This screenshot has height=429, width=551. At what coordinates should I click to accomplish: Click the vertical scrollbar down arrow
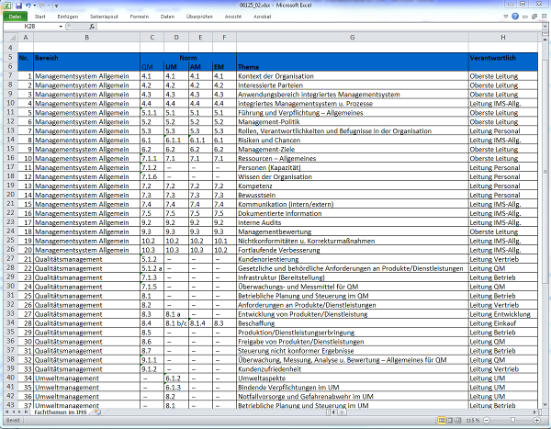[544, 405]
